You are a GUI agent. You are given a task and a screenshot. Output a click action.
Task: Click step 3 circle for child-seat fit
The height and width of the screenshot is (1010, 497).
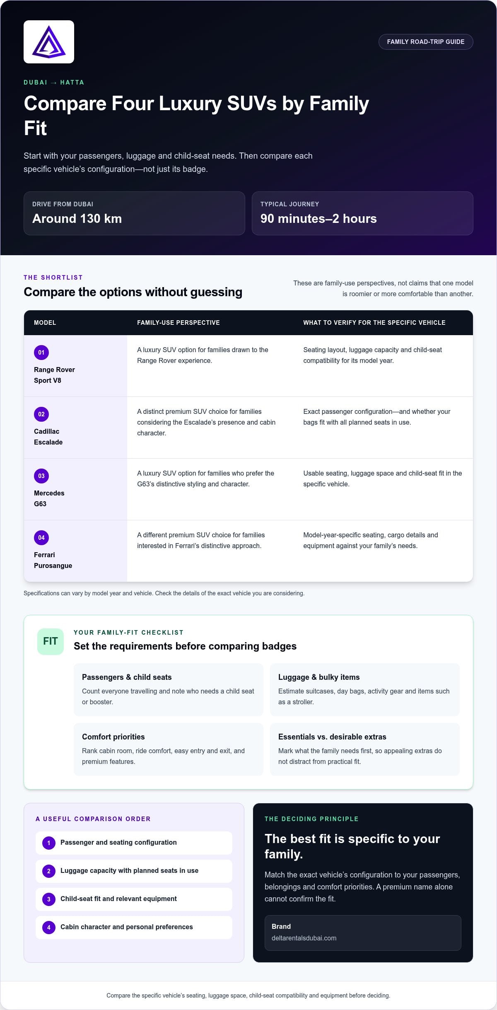point(49,899)
